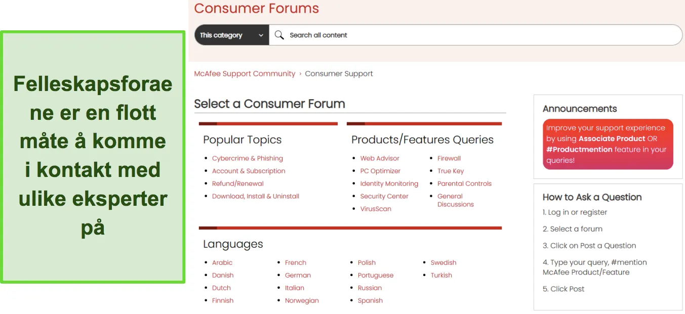
Task: Choose the Norwegian language forum
Action: click(x=301, y=300)
